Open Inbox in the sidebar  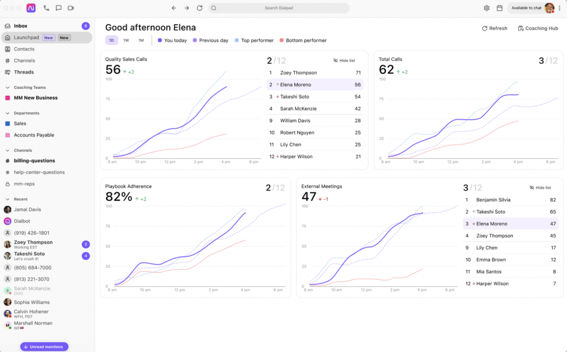20,26
